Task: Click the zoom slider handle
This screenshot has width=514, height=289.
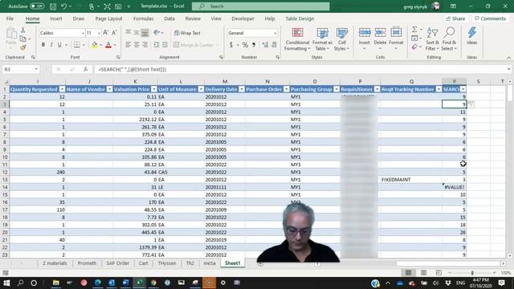Action: (x=472, y=273)
